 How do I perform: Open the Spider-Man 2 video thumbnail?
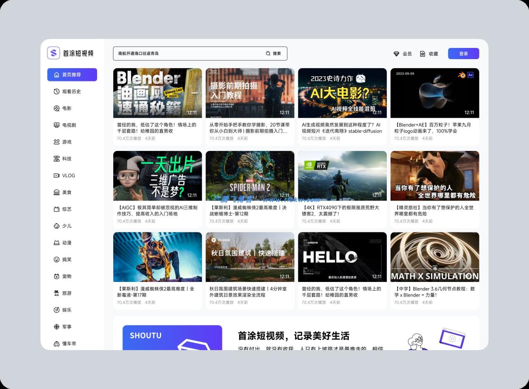[x=250, y=175]
